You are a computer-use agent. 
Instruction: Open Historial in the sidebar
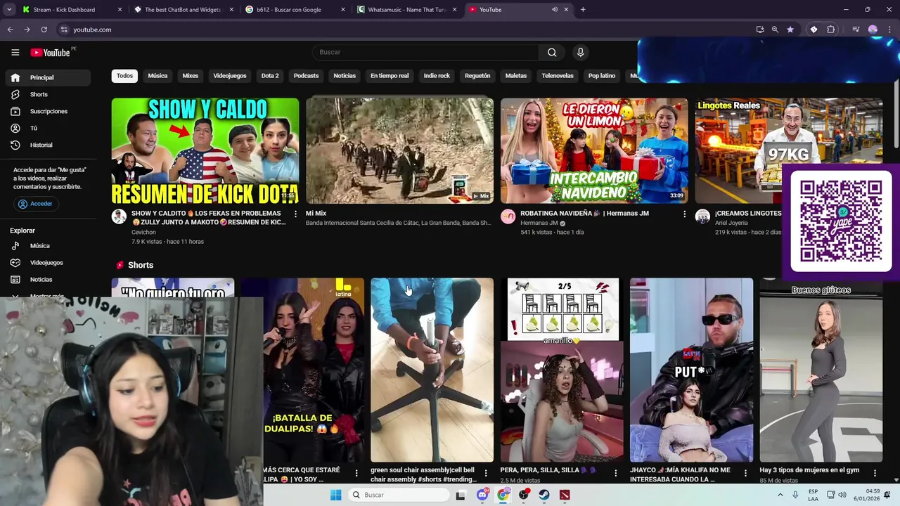click(49, 145)
